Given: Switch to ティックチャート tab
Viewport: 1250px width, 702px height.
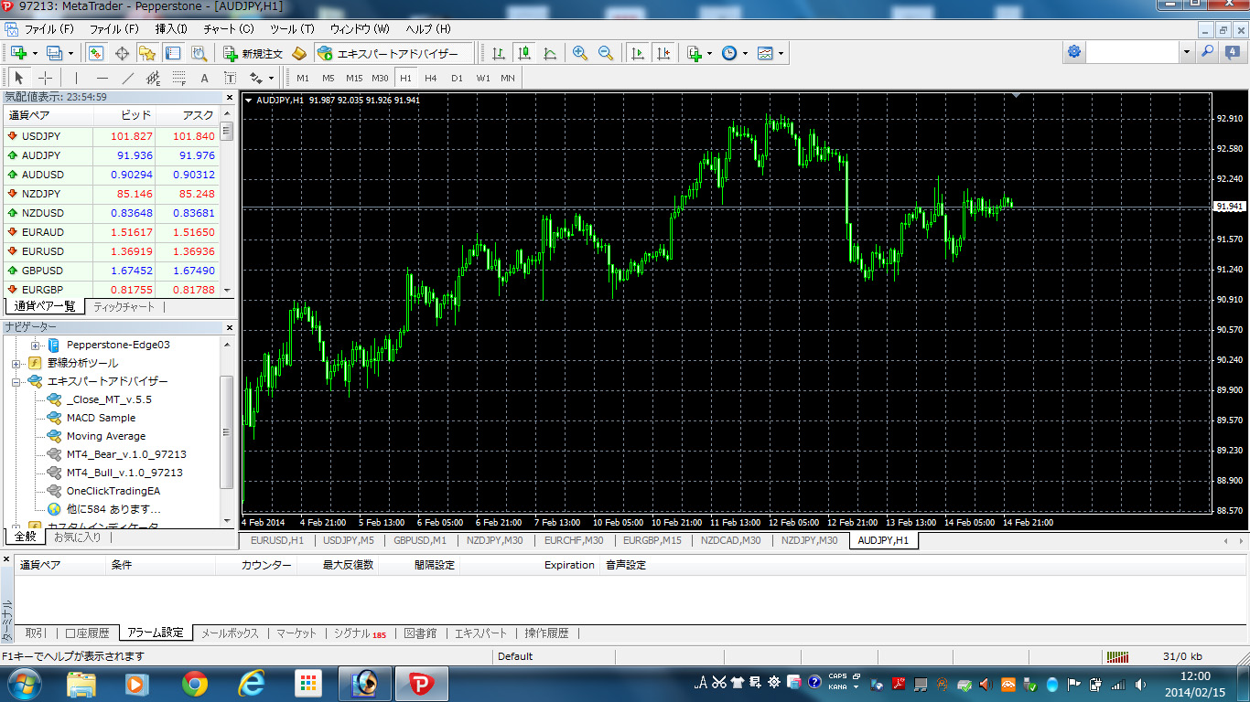Looking at the screenshot, I should [124, 307].
